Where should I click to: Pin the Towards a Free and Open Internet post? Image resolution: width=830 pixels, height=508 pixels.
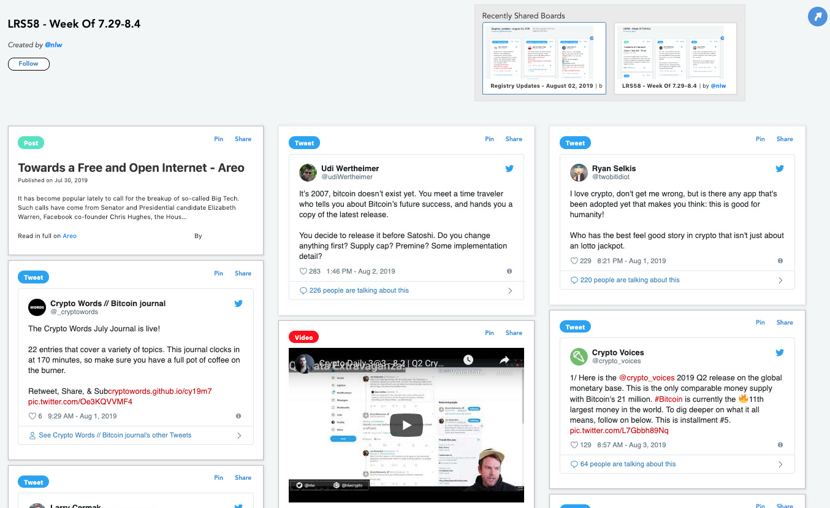219,139
